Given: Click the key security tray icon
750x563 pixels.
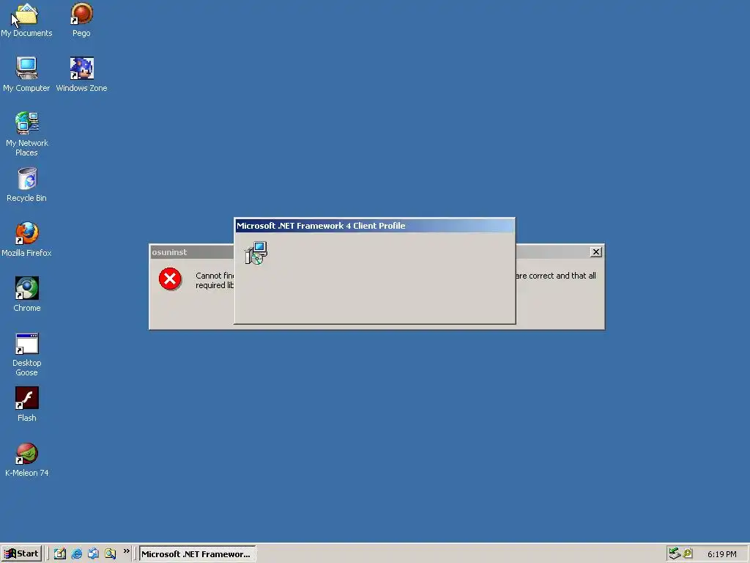Looking at the screenshot, I should (x=688, y=554).
